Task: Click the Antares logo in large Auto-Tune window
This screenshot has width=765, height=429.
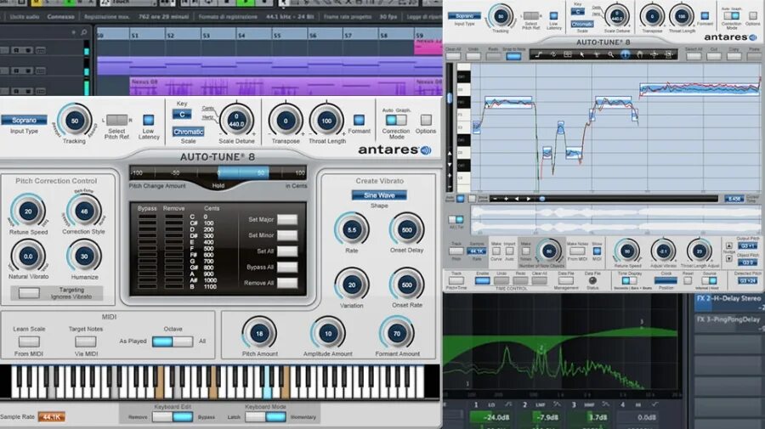Action: click(x=394, y=150)
